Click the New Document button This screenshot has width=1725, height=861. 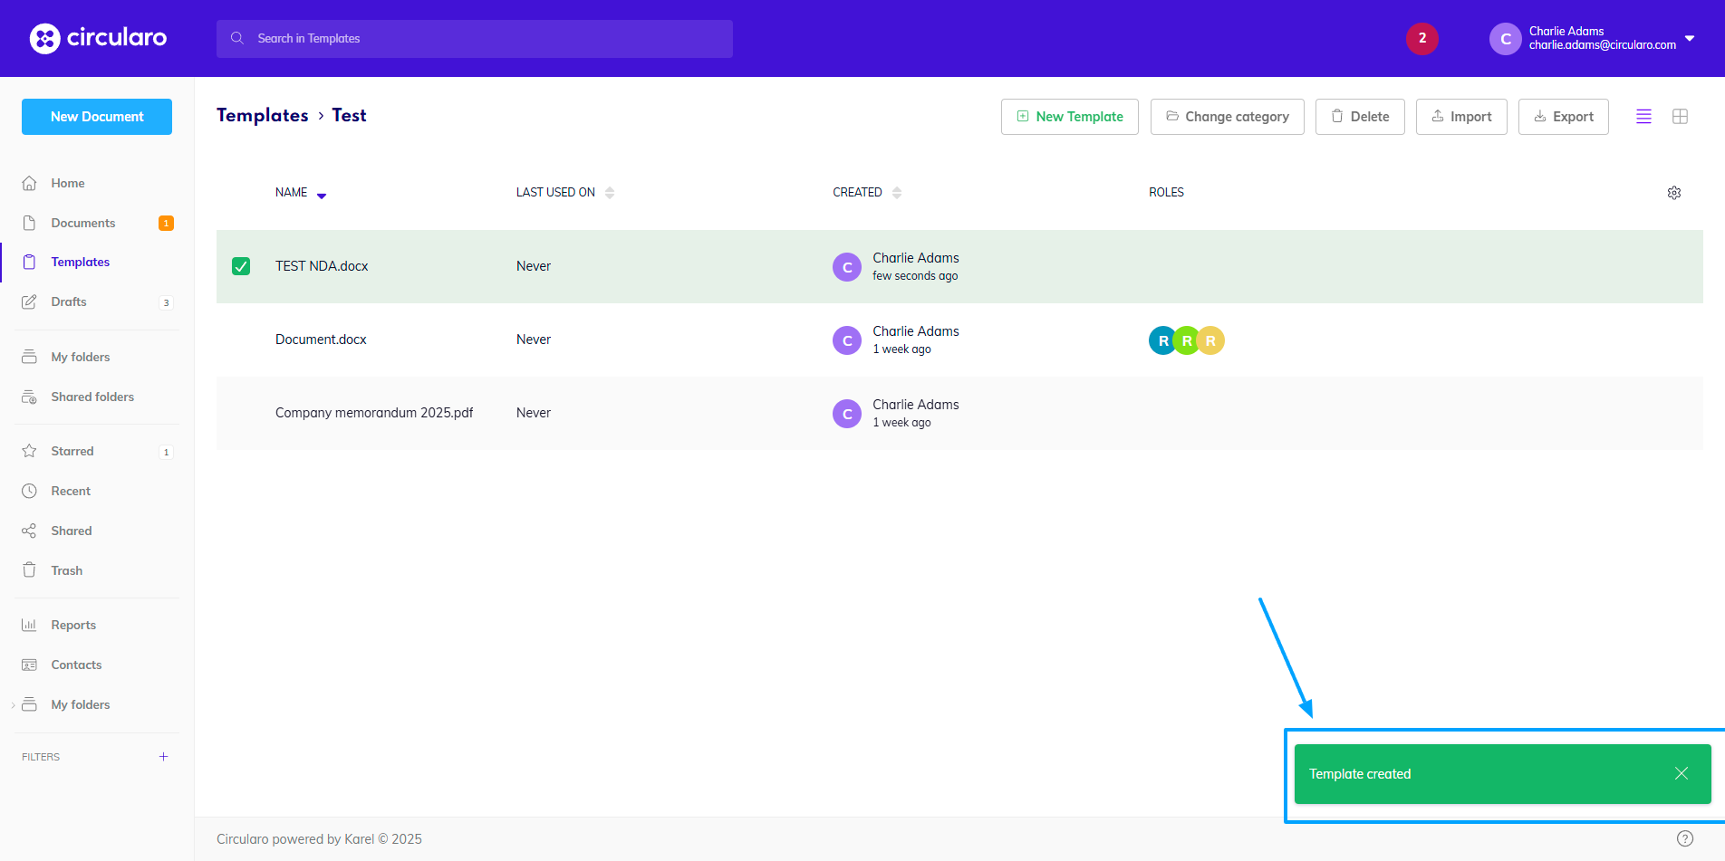pyautogui.click(x=97, y=117)
